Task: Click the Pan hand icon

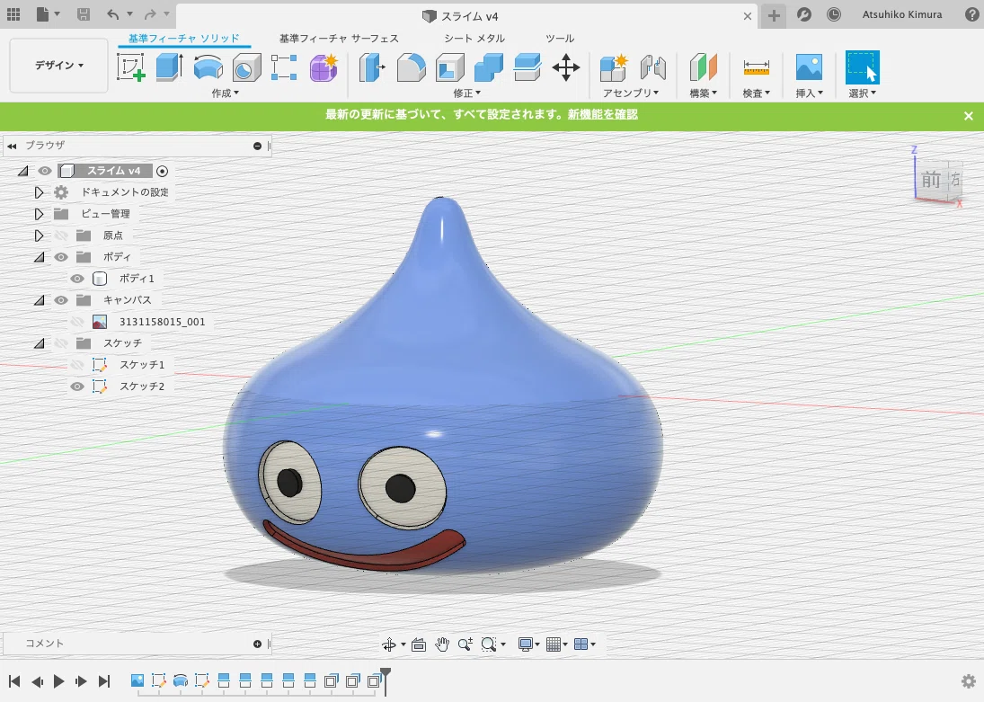Action: (442, 644)
